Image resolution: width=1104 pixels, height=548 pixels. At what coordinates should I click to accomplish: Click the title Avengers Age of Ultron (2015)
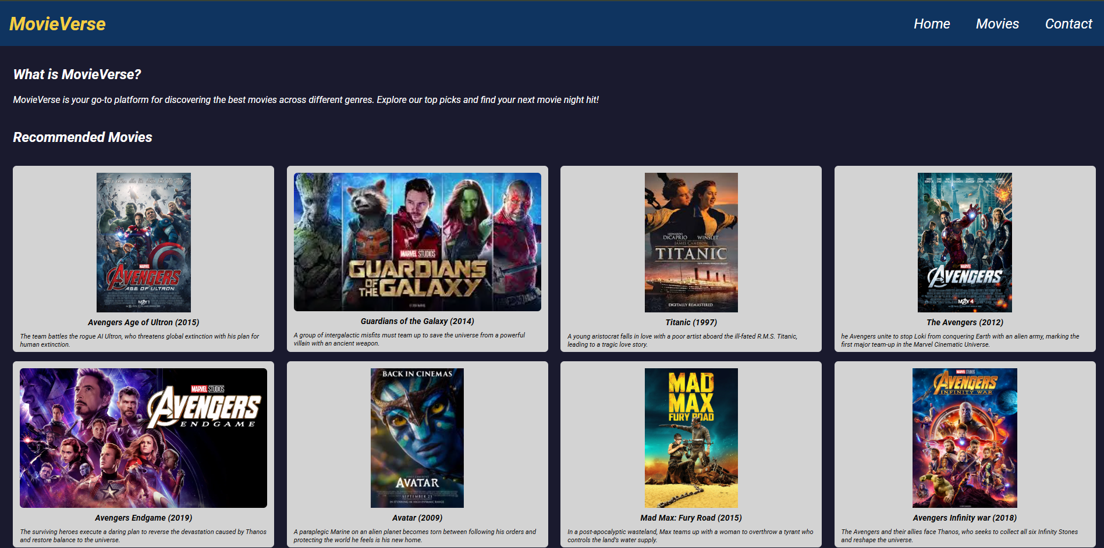144,322
